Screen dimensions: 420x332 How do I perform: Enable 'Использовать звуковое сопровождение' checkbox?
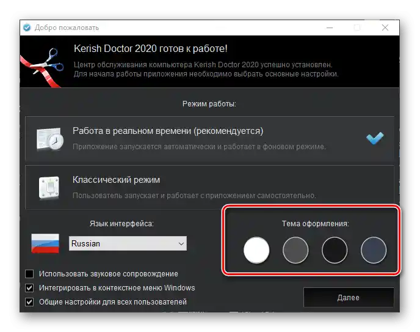coord(29,274)
